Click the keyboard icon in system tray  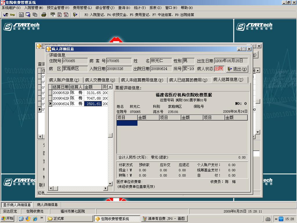point(268,219)
